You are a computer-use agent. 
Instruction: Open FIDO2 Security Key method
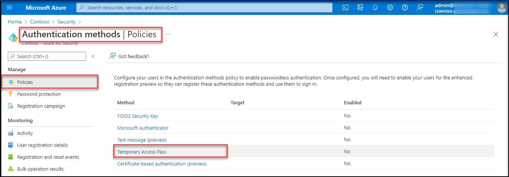[137, 116]
